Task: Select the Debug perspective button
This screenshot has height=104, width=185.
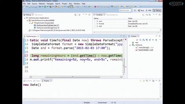Action: (157, 10)
